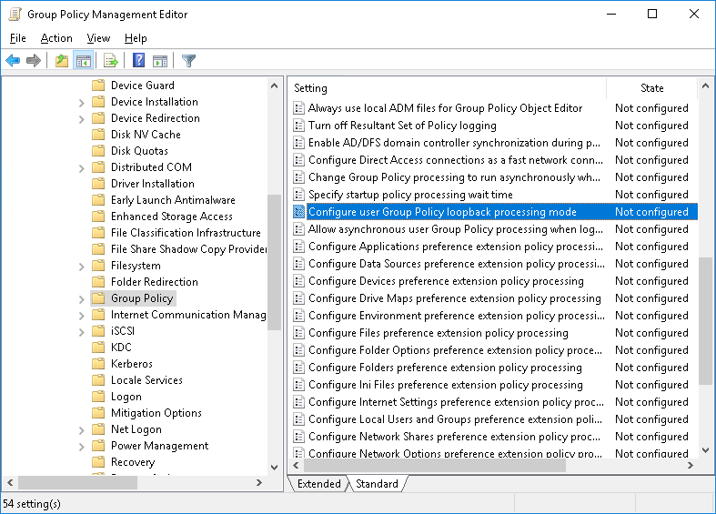Open Help via the question mark icon
The height and width of the screenshot is (514, 716).
(x=138, y=61)
